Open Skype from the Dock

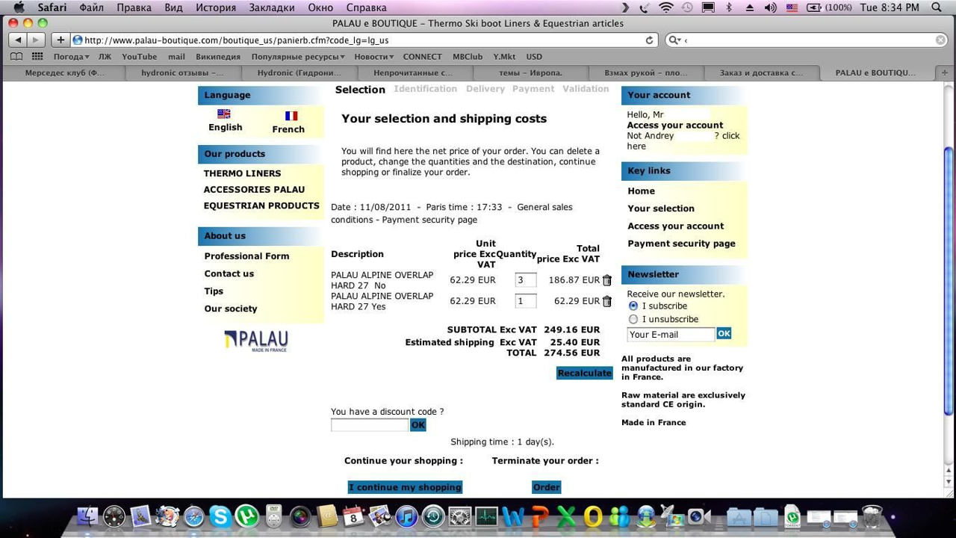pos(220,516)
